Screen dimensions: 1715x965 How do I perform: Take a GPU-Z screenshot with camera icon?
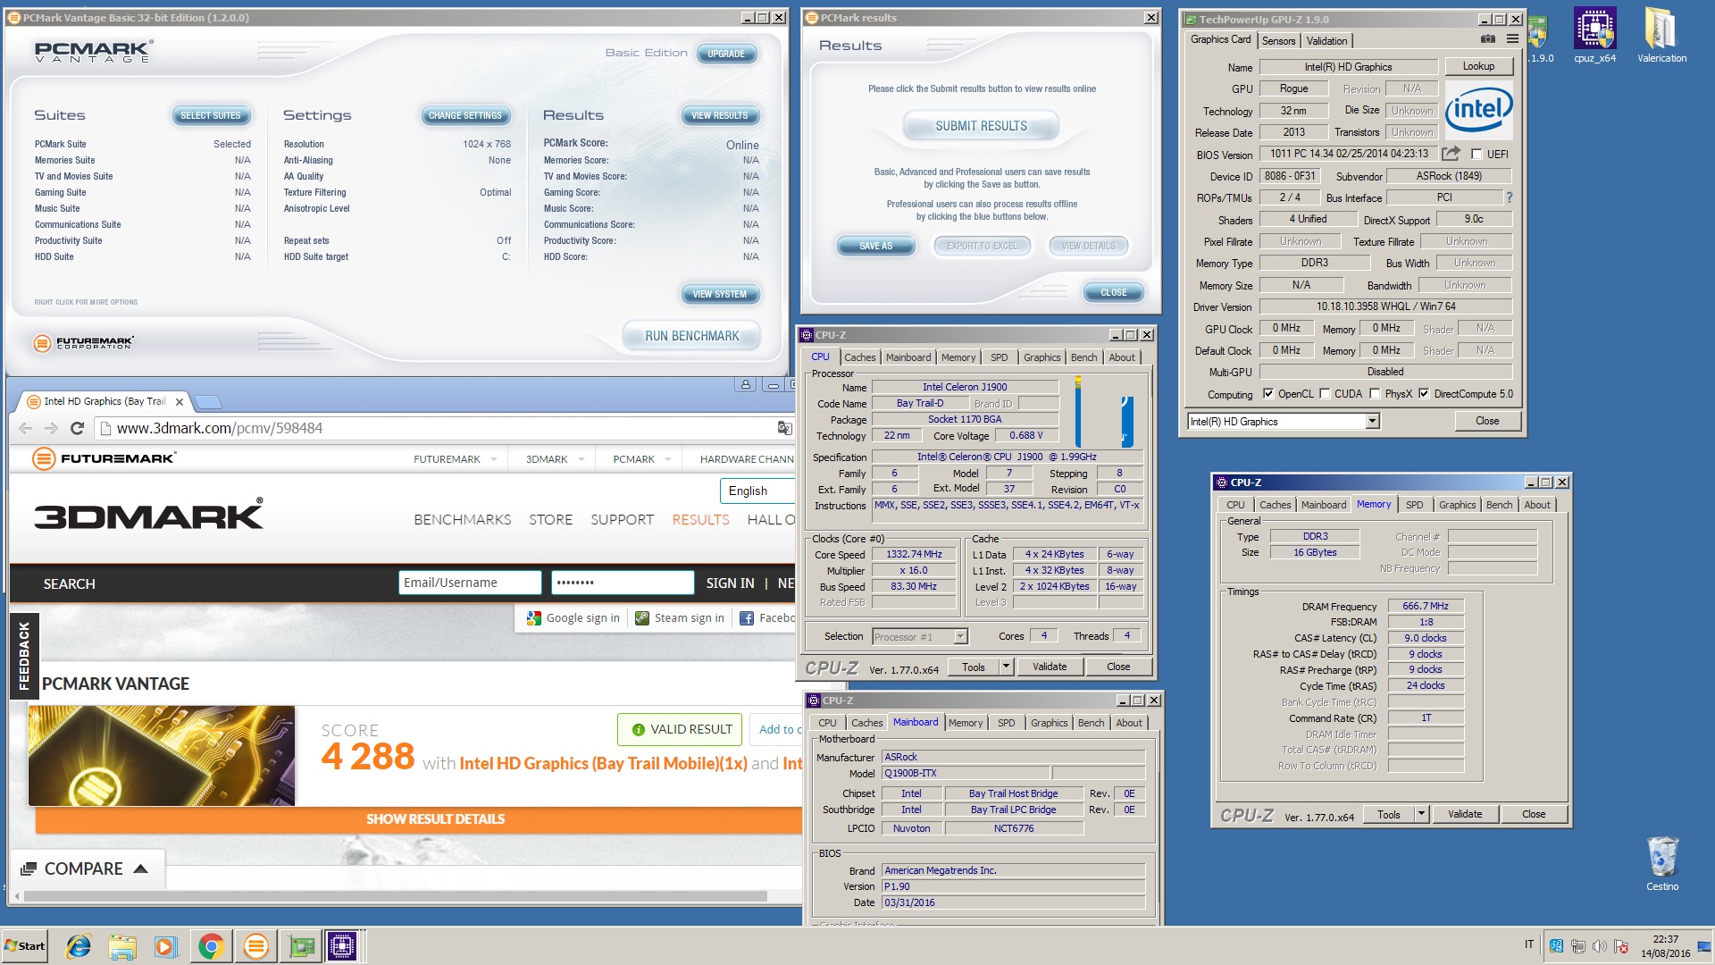(x=1487, y=39)
